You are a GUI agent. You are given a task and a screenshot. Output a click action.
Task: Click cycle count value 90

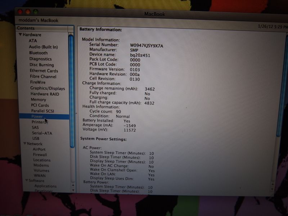(x=118, y=112)
